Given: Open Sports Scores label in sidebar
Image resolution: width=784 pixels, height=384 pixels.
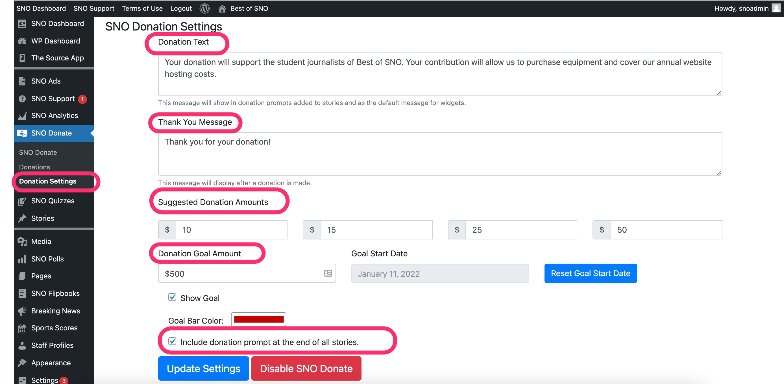Looking at the screenshot, I should pyautogui.click(x=55, y=328).
